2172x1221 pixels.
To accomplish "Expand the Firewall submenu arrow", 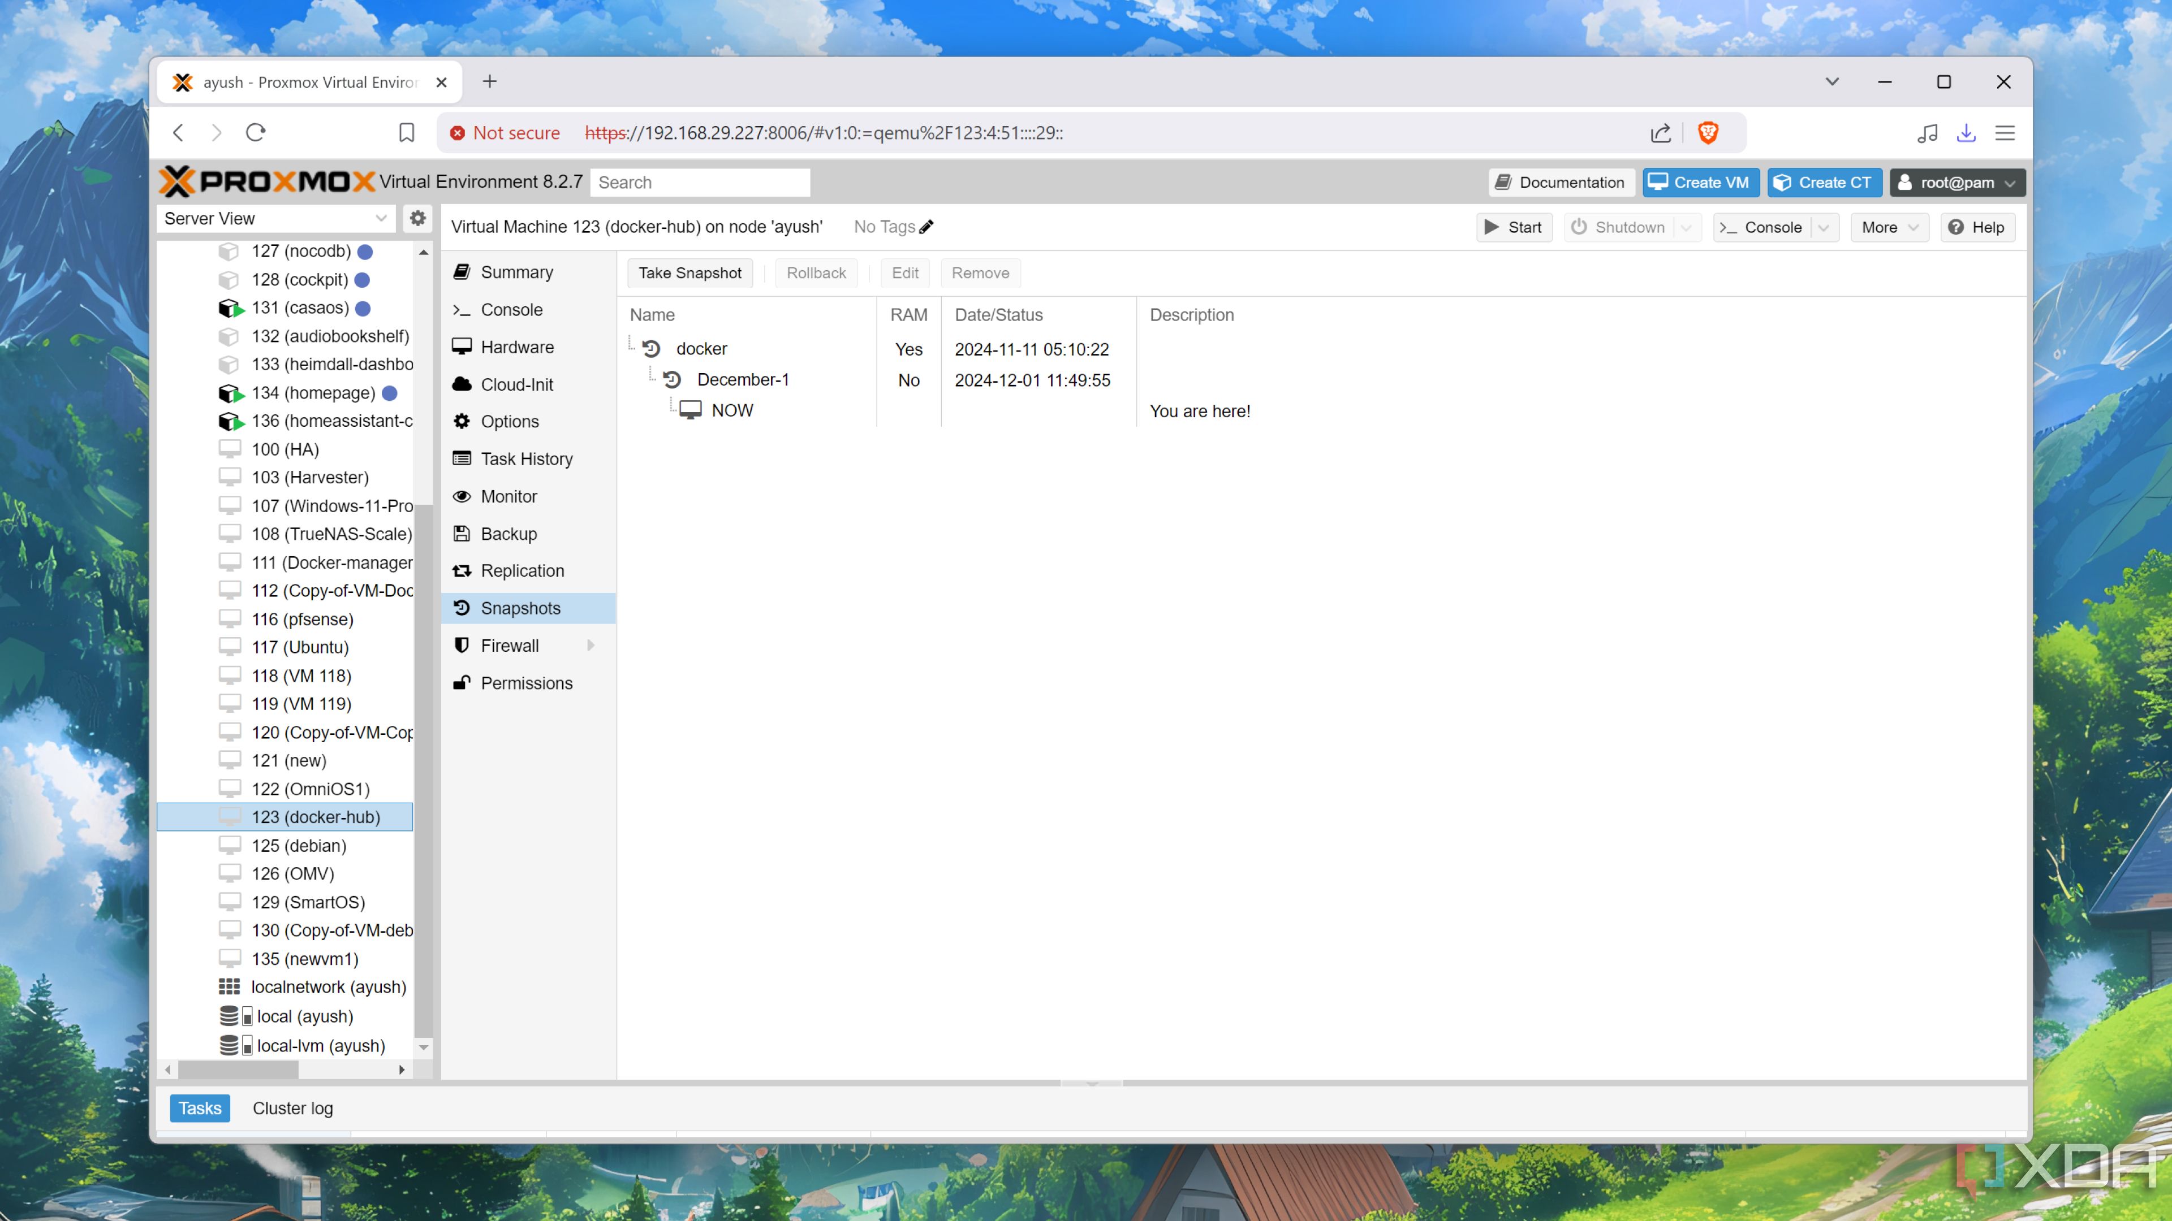I will click(x=590, y=646).
